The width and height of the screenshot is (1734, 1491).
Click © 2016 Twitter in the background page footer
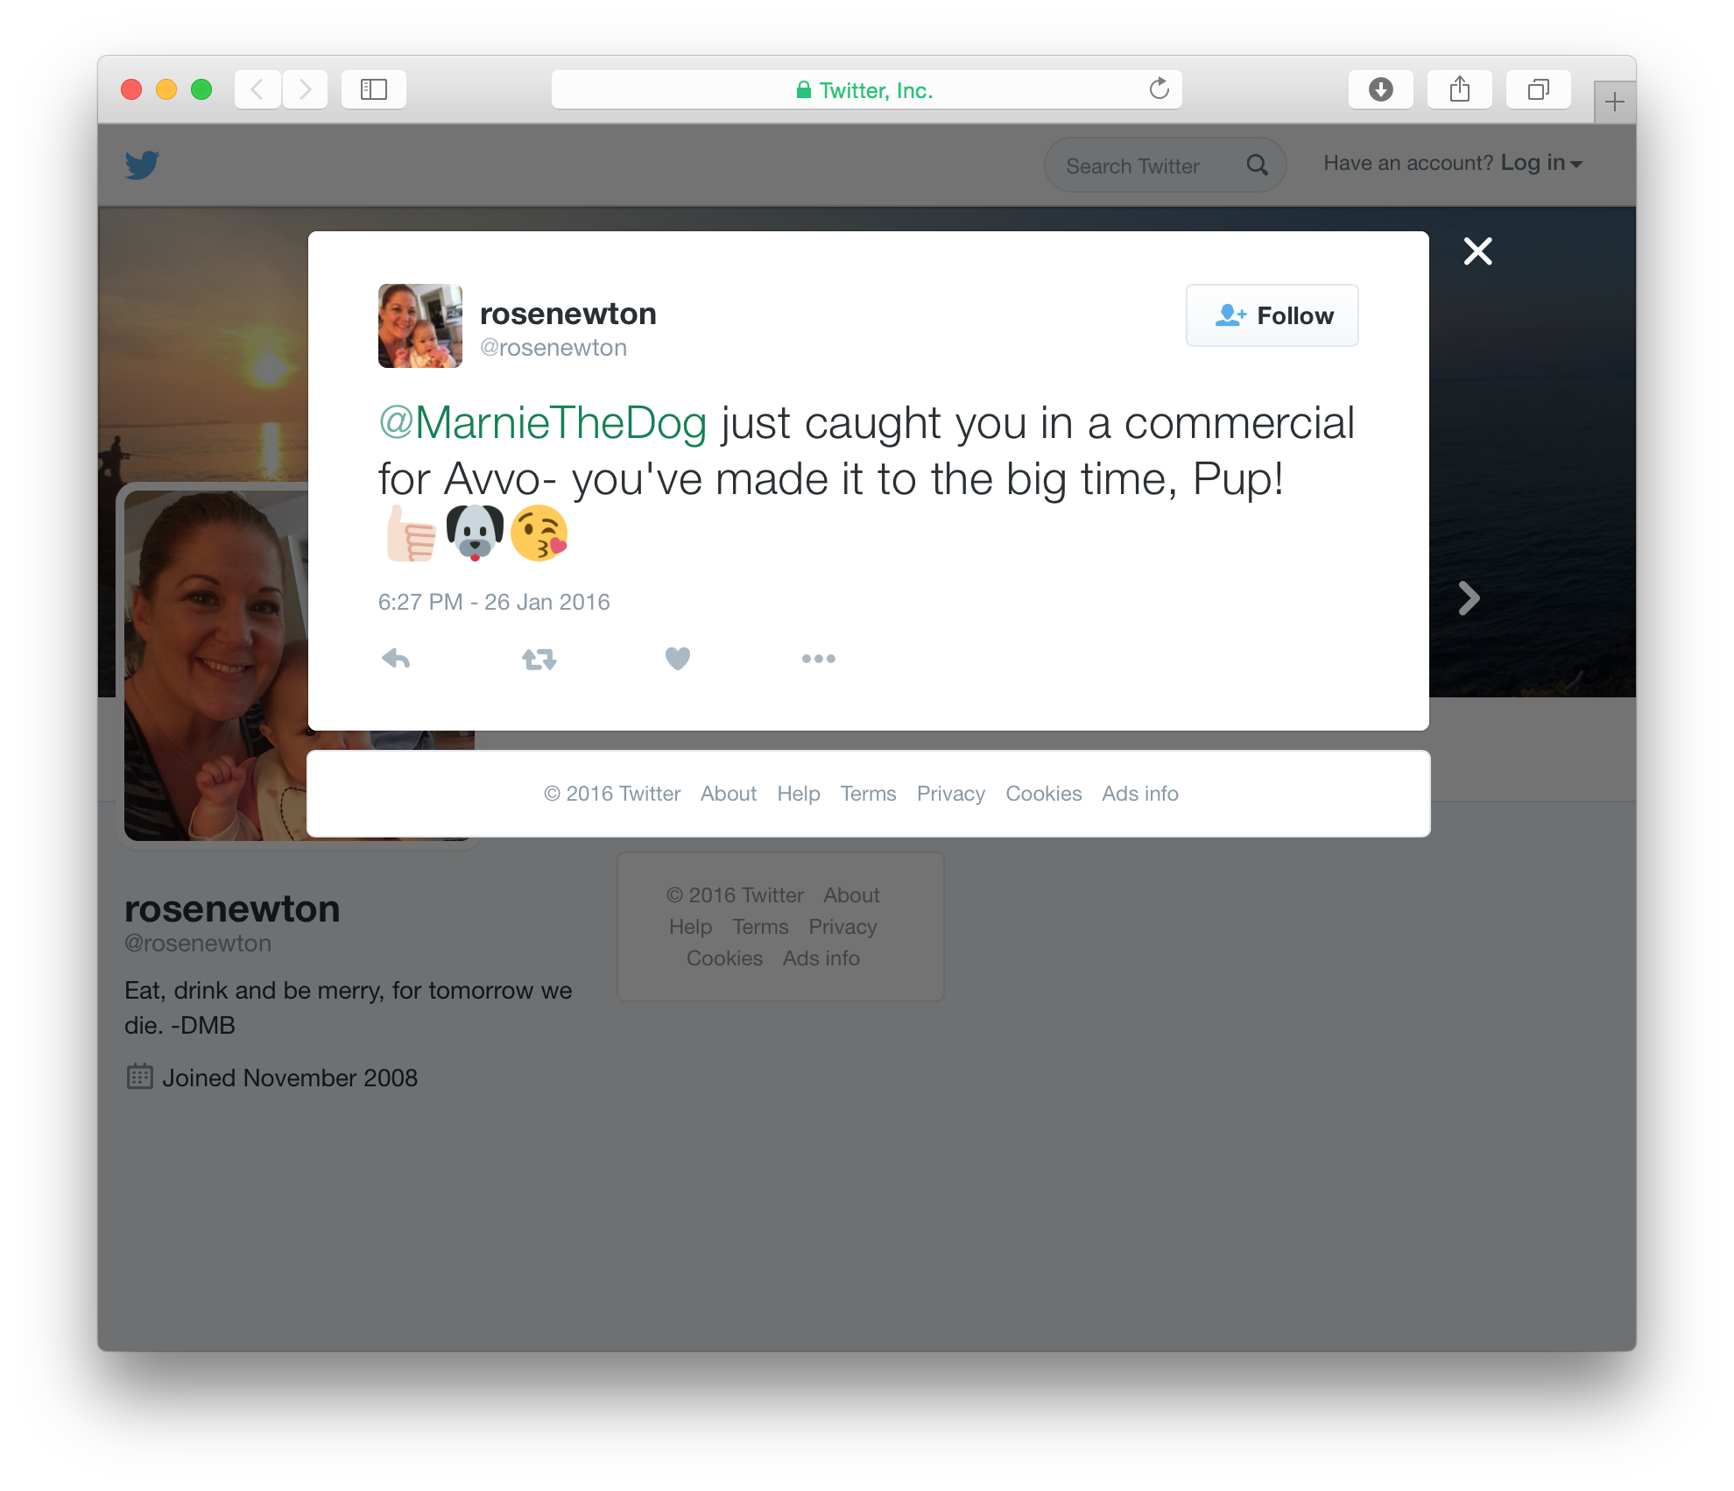point(735,895)
